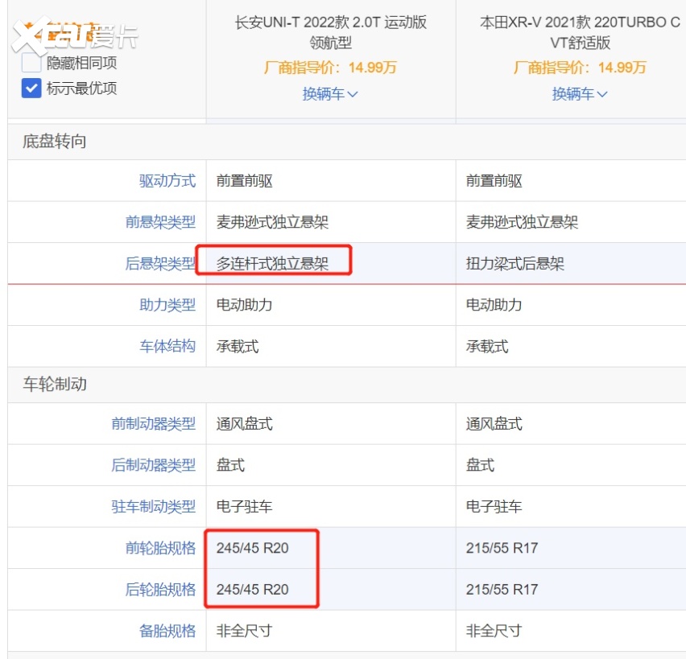Click the 助力类型 parameter link
The height and width of the screenshot is (659, 686).
click(167, 304)
